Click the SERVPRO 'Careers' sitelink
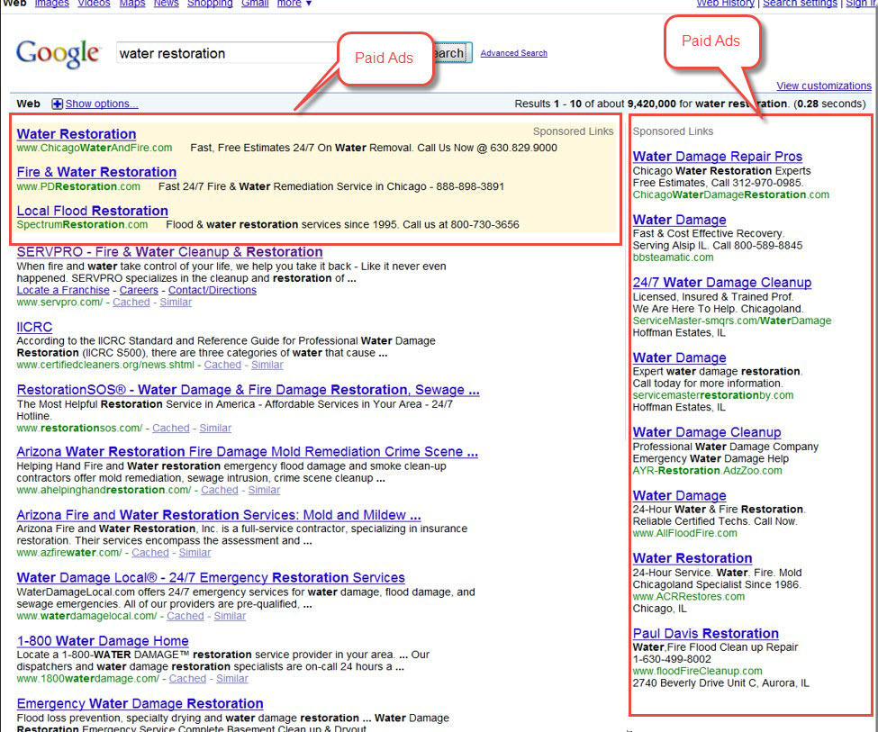 coord(139,290)
